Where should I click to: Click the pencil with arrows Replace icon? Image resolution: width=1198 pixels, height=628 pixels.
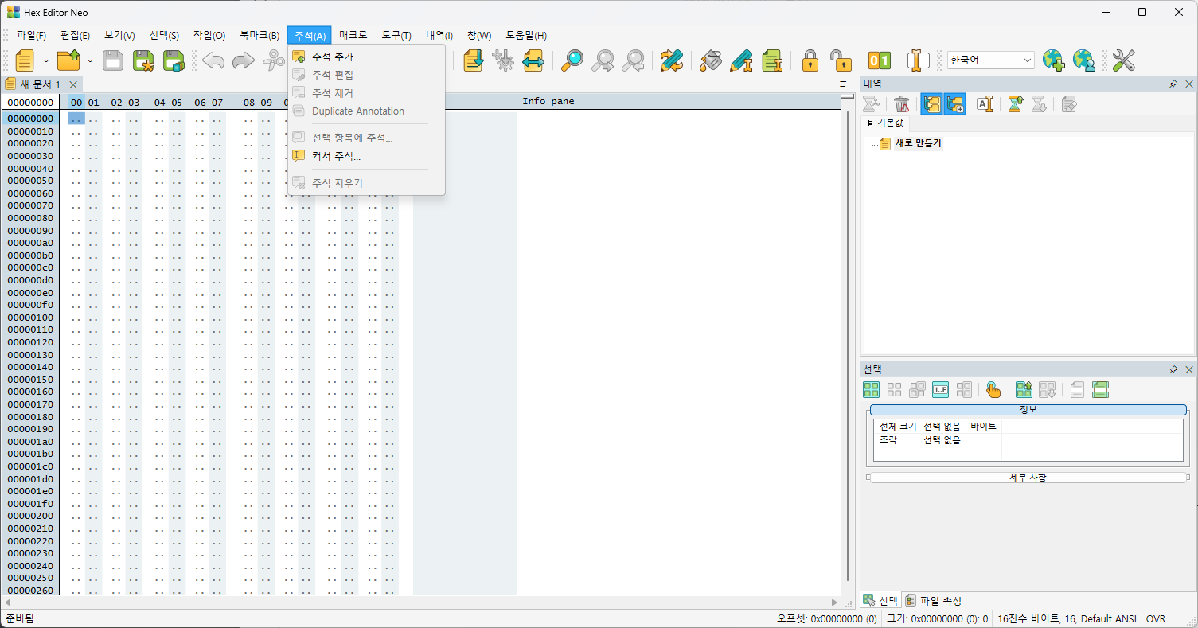tap(672, 60)
